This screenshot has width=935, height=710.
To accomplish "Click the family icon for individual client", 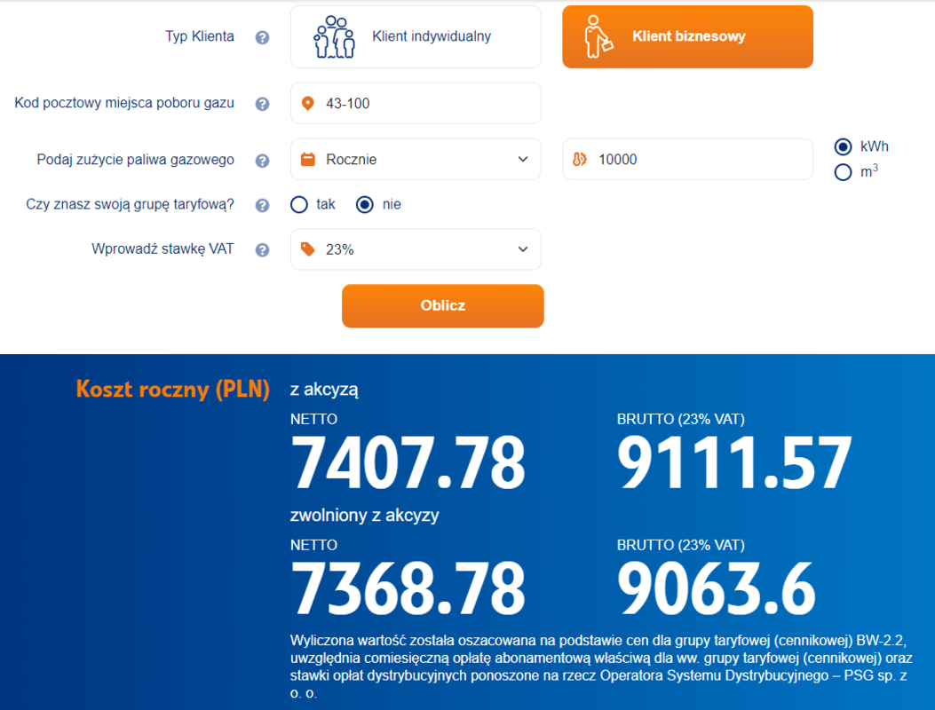I will tap(334, 37).
